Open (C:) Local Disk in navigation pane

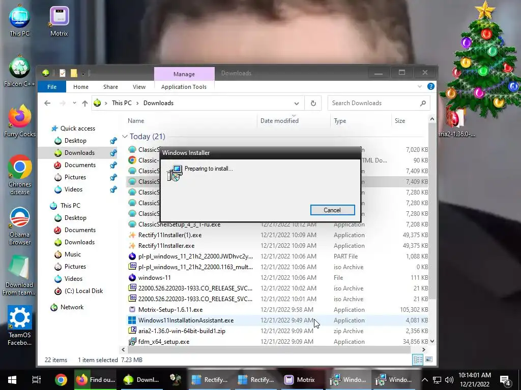click(83, 291)
